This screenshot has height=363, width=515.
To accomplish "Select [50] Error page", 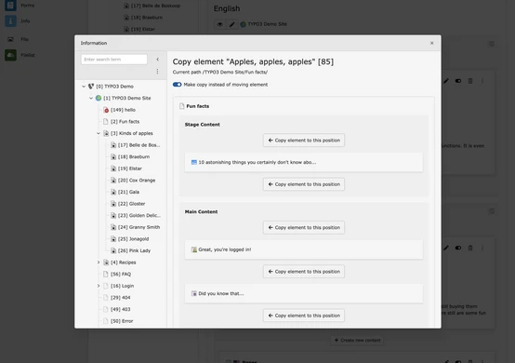I will 122,321.
